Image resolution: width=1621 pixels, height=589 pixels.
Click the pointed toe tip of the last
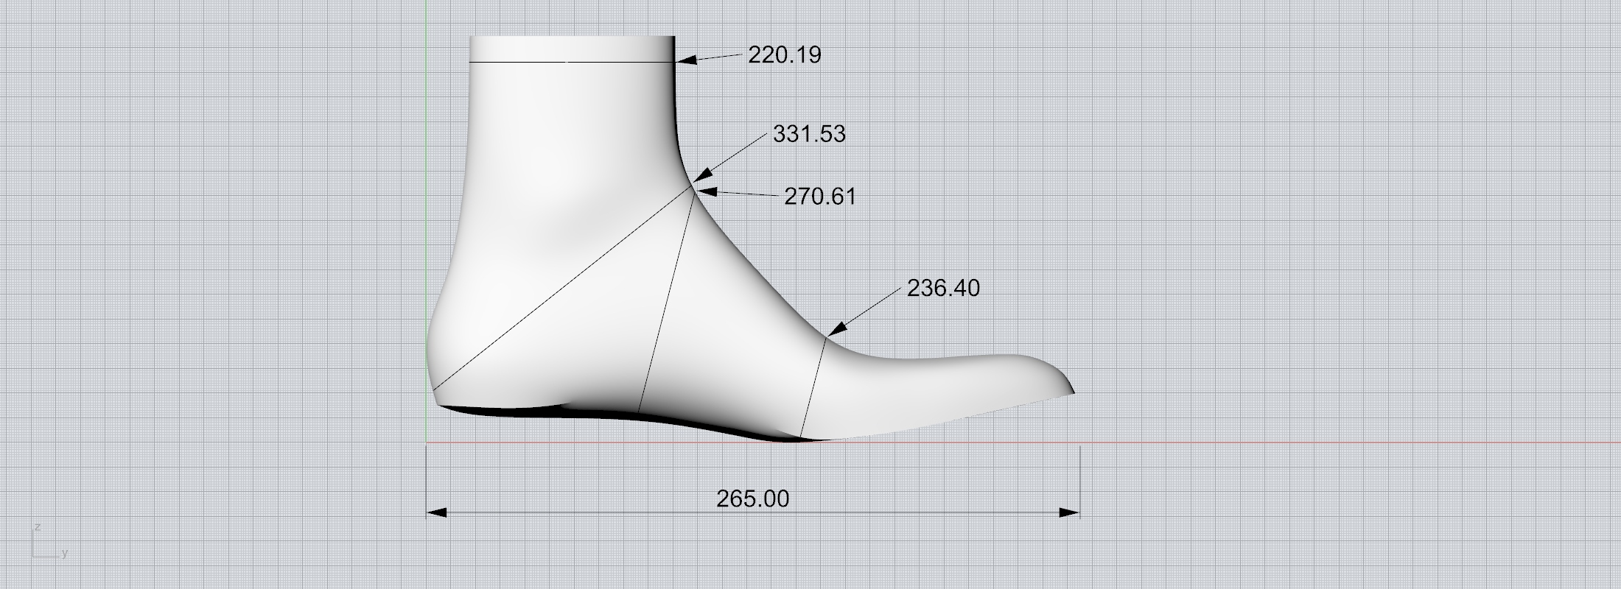(x=1071, y=392)
